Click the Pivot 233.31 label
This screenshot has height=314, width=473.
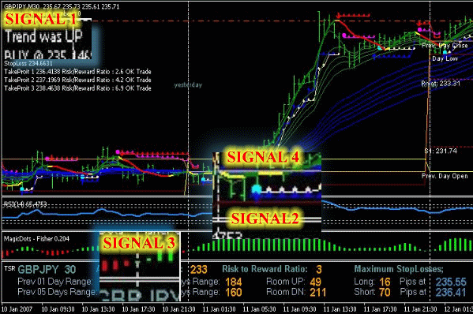pos(441,84)
